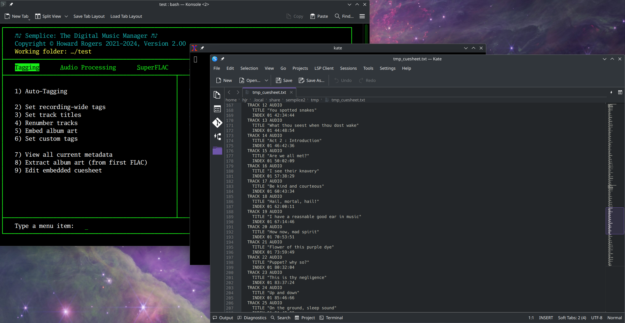Open the Documents sidebar panel in Kate

(217, 95)
